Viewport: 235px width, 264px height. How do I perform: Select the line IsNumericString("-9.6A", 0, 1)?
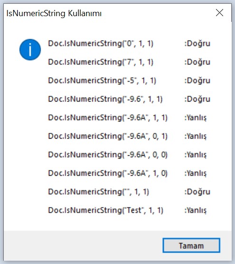tap(108, 136)
